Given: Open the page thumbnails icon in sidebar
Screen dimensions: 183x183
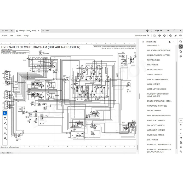Looking at the screenshot, I should click(181, 52).
